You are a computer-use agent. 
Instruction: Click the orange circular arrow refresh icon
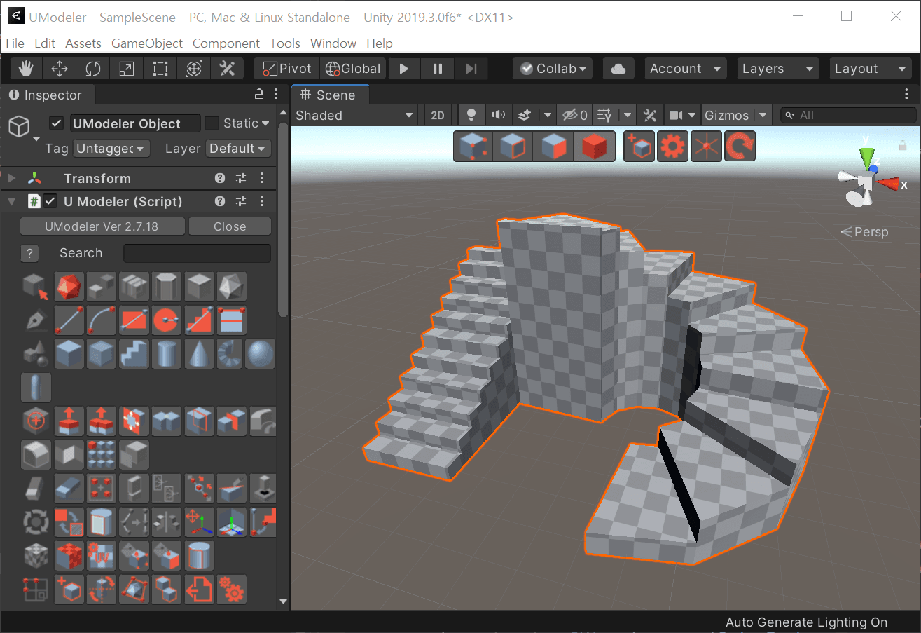(x=740, y=147)
